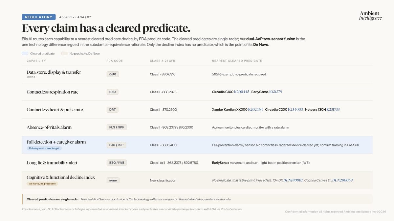Click the BZQ / IWE code tag
Screen dimensions: 394x221
click(x=117, y=163)
